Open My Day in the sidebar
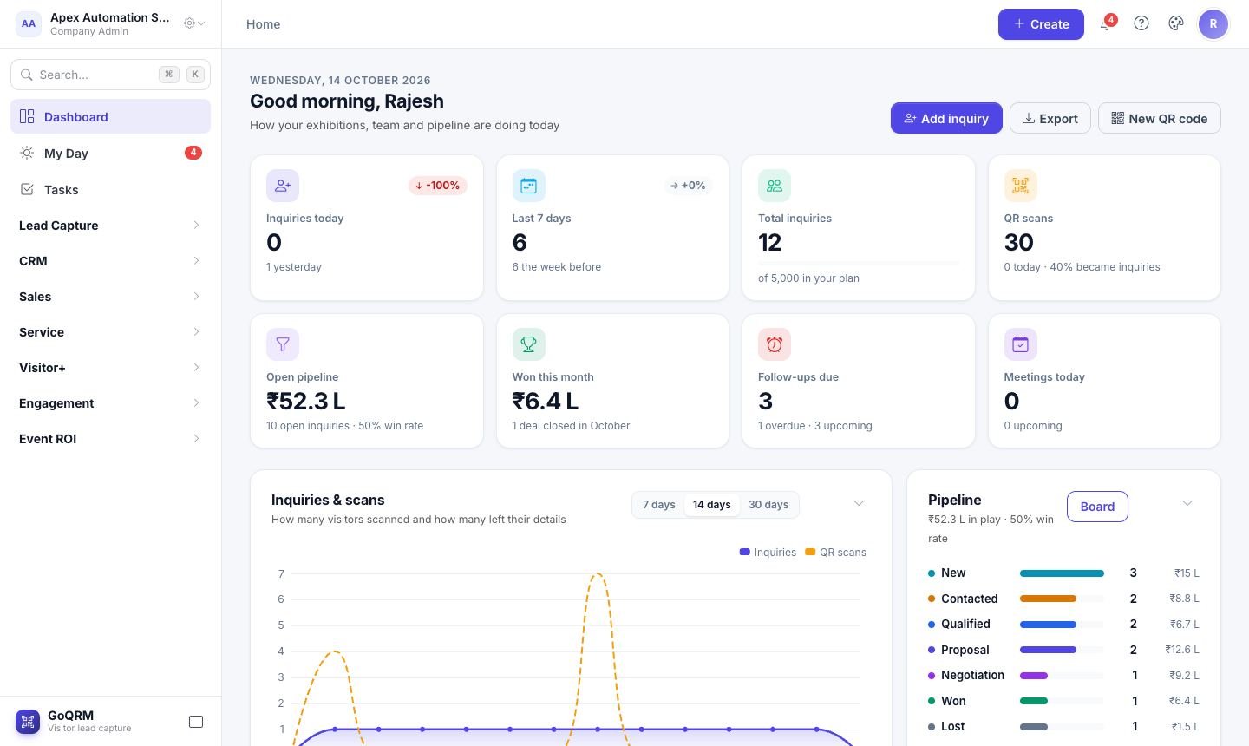Image resolution: width=1249 pixels, height=746 pixels. 110,154
